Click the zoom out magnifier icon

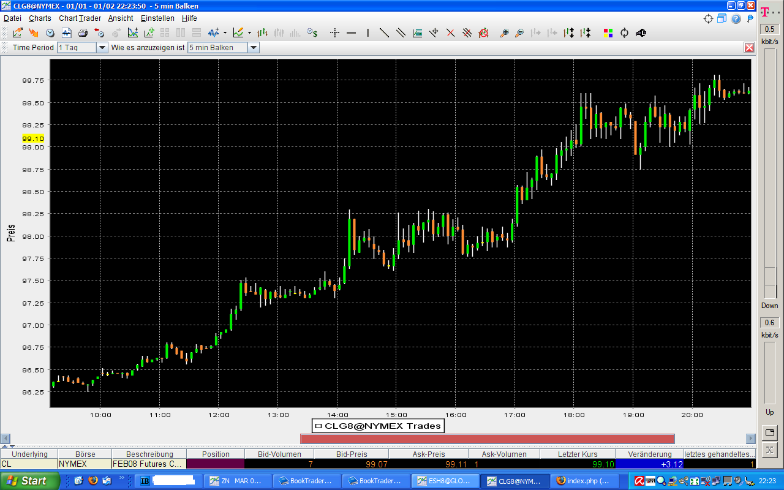click(519, 32)
